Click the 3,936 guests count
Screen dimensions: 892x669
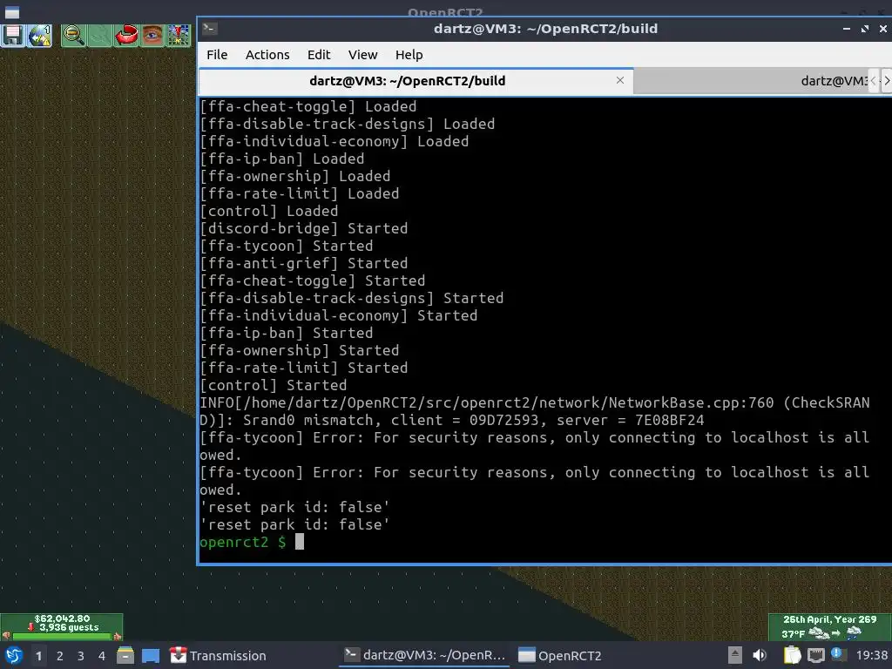(x=69, y=627)
